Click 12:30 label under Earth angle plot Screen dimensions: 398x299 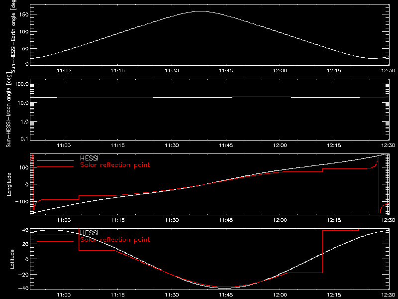388,71
